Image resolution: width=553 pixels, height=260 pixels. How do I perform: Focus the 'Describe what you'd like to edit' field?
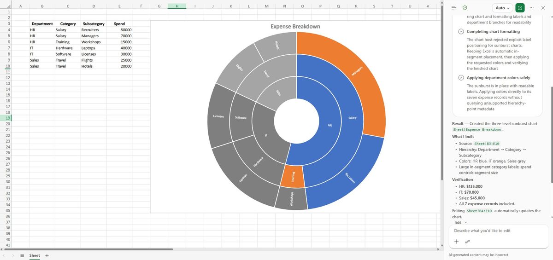click(498, 231)
